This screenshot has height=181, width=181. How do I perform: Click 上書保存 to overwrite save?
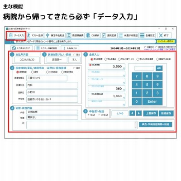click(x=151, y=113)
